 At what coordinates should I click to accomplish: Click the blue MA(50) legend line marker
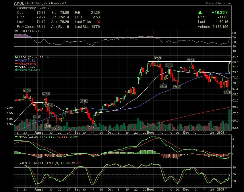click(16, 60)
